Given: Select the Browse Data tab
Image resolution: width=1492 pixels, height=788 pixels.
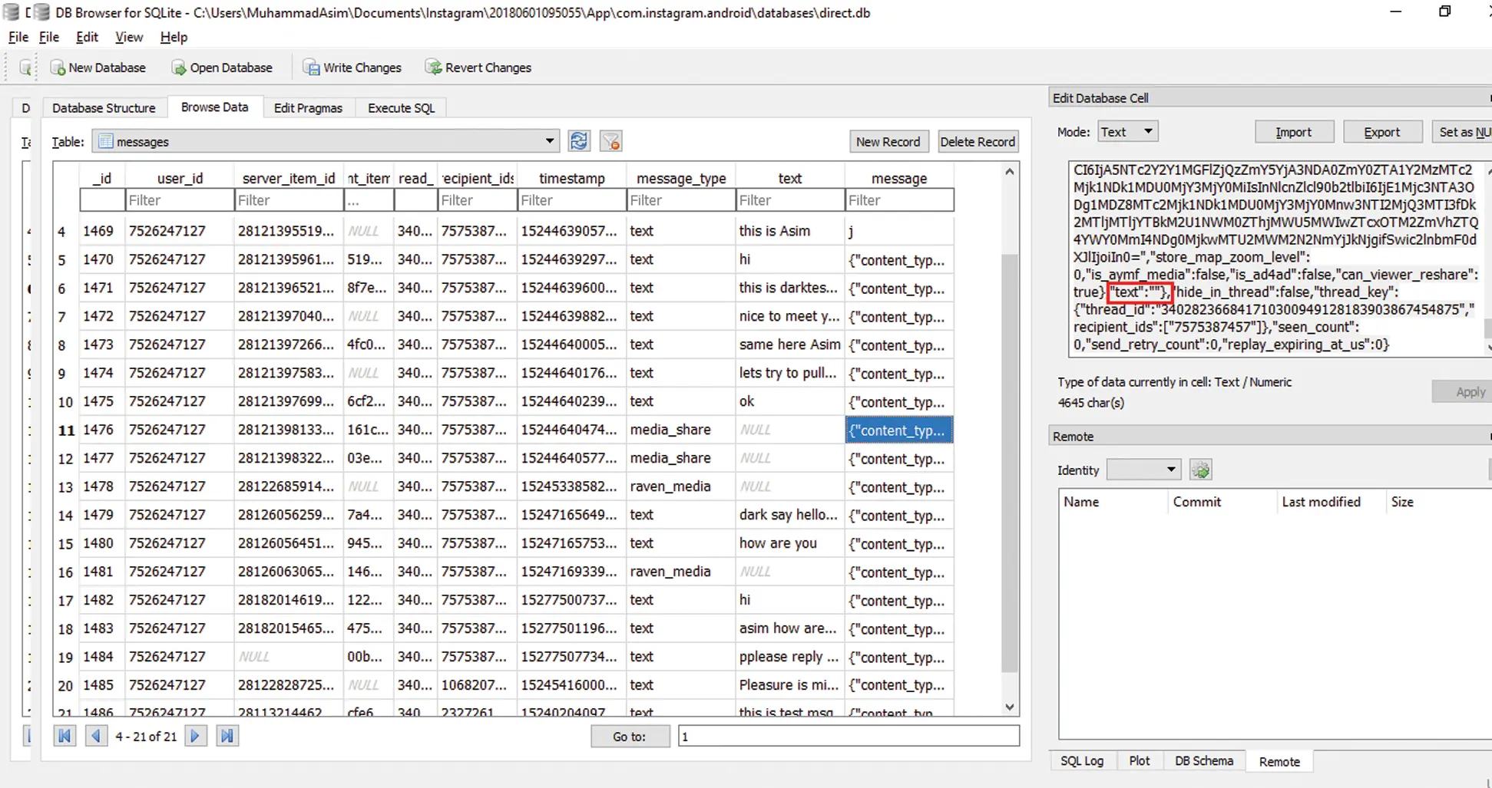Looking at the screenshot, I should [215, 107].
